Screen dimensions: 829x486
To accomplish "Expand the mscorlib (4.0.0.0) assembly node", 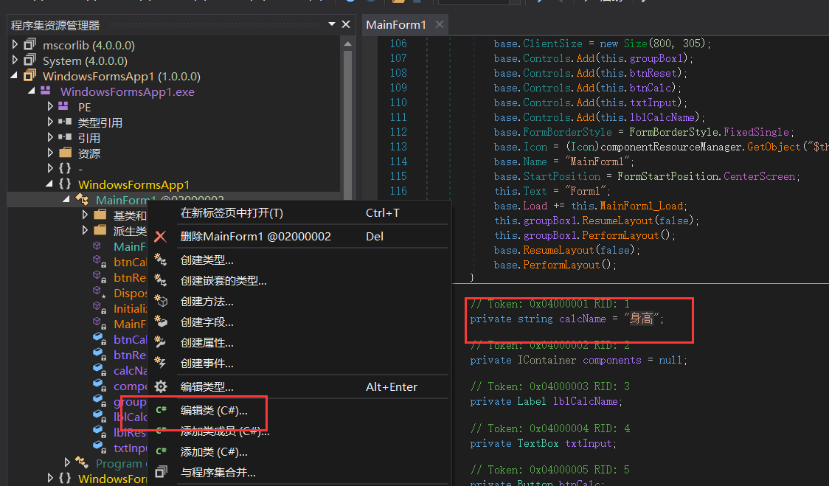I will pos(15,45).
